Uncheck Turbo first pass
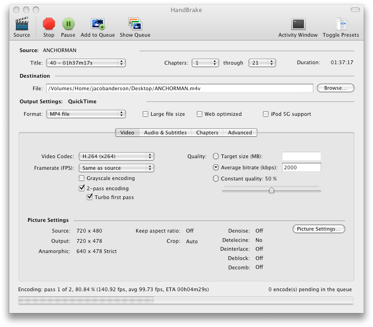The image size is (373, 327). point(90,197)
